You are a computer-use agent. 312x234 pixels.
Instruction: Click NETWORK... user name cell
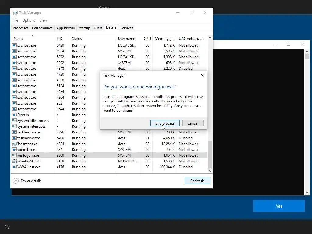tap(128, 161)
